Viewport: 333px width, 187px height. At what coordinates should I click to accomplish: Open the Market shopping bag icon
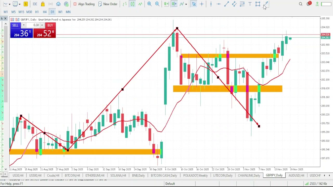pos(43,4)
